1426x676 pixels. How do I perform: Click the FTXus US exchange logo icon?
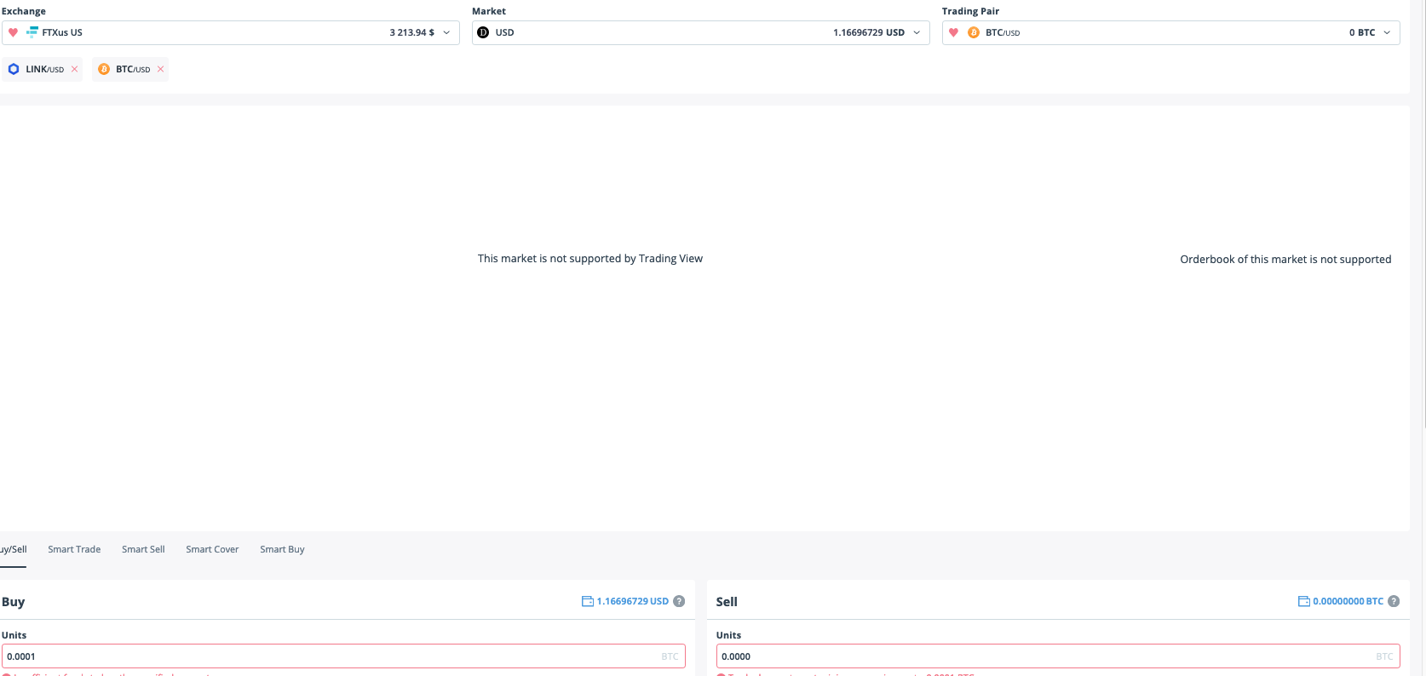tap(32, 32)
